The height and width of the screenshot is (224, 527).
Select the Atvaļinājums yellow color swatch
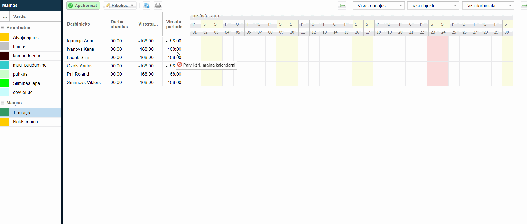coord(5,37)
